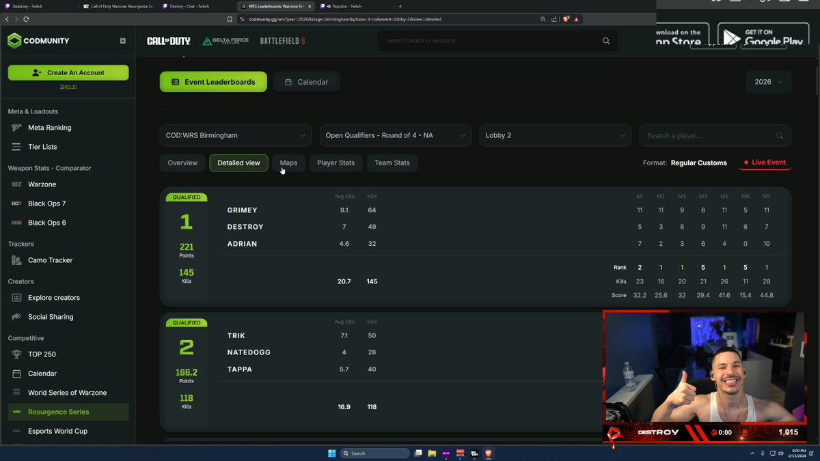Viewport: 820px width, 461px height.
Task: Open the Open Qualifiers round dropdown
Action: click(x=396, y=135)
